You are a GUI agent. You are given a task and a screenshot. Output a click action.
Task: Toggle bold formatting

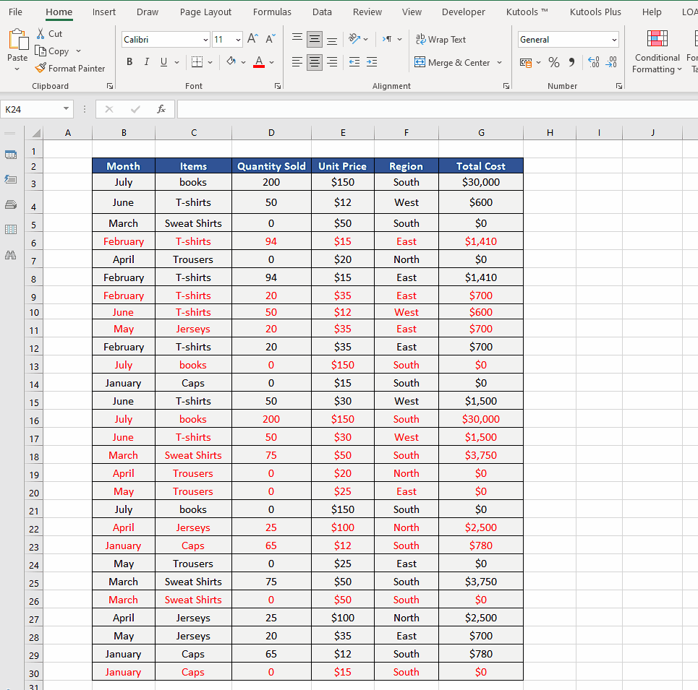pos(129,61)
